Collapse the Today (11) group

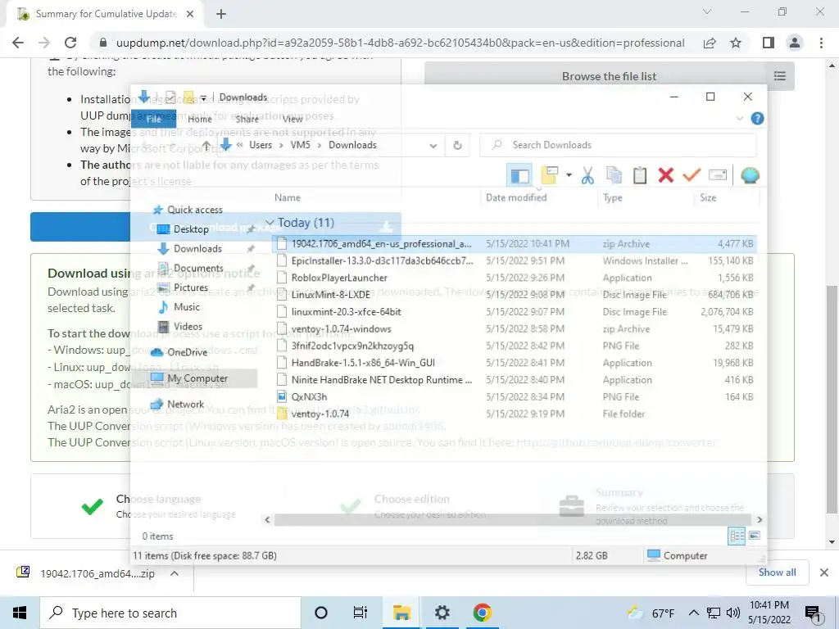point(270,223)
